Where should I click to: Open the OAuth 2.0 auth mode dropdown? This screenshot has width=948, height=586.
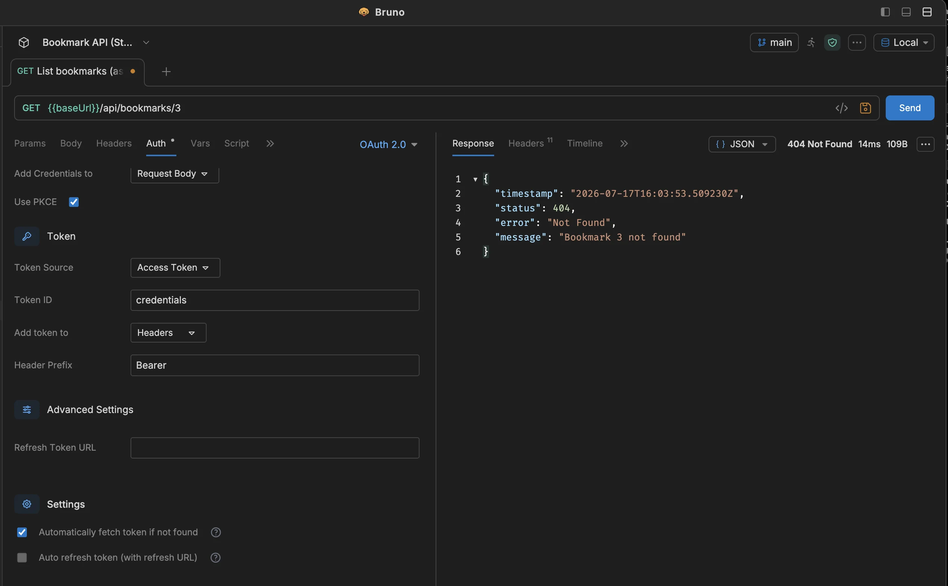point(389,144)
